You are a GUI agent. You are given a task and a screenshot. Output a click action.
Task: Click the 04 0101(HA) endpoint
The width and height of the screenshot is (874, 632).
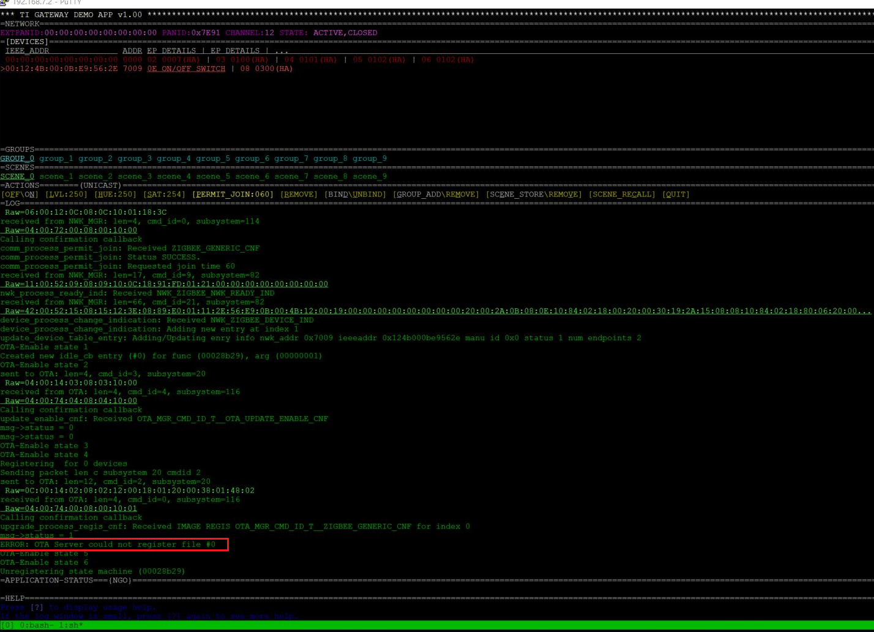[x=311, y=60]
